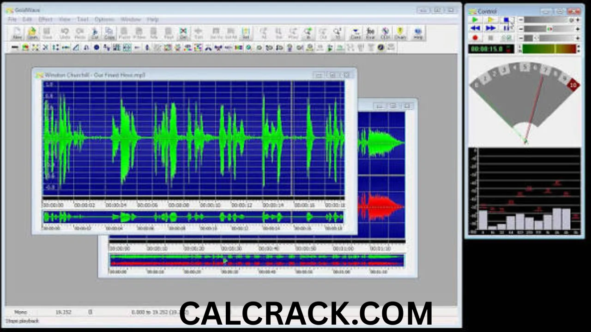Click the Chain toolbar icon

click(400, 33)
